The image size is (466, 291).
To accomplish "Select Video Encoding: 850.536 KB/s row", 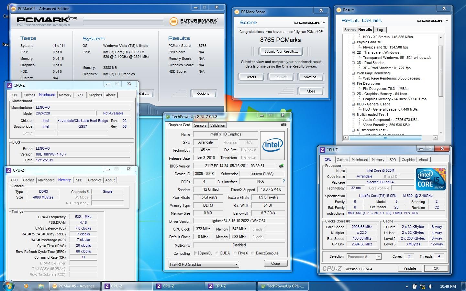I will pyautogui.click(x=386, y=125).
